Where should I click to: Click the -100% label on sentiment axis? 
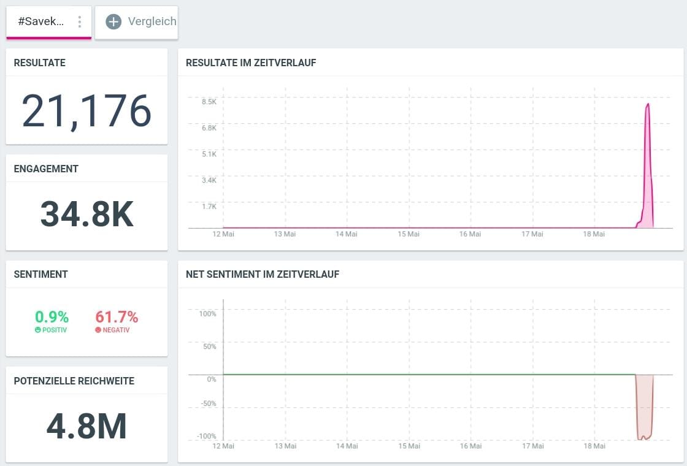pyautogui.click(x=207, y=436)
